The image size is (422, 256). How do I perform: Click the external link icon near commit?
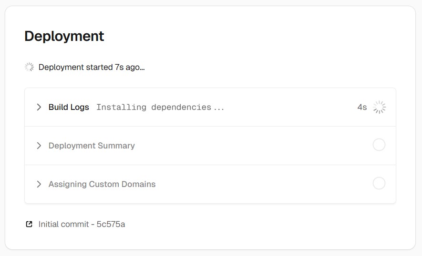tap(29, 224)
